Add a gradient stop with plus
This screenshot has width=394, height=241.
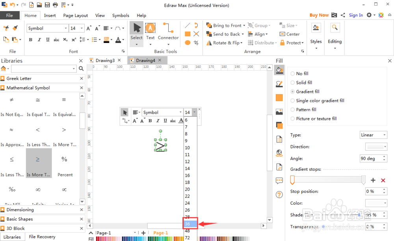[373, 180]
